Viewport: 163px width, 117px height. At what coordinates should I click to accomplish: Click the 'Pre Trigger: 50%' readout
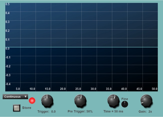80,111
